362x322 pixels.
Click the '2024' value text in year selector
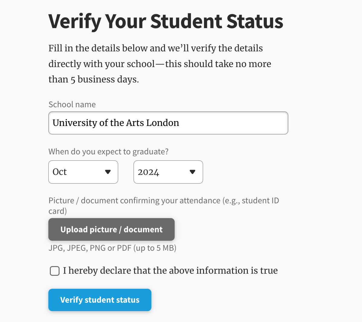click(148, 172)
